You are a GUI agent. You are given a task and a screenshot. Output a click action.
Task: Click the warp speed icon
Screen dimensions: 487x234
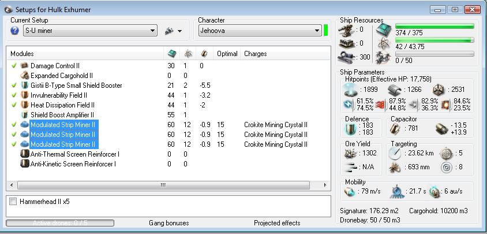[435, 191]
